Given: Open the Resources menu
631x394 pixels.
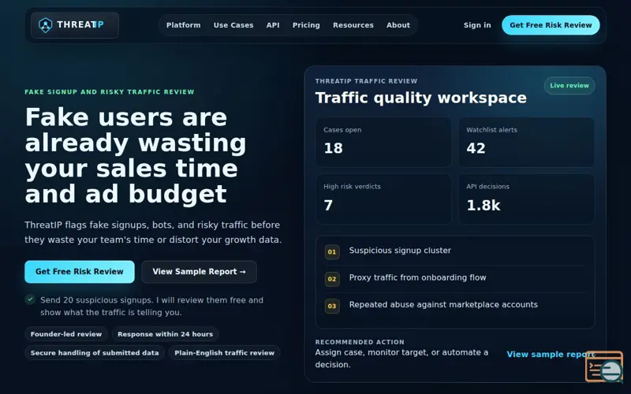Looking at the screenshot, I should (x=353, y=25).
